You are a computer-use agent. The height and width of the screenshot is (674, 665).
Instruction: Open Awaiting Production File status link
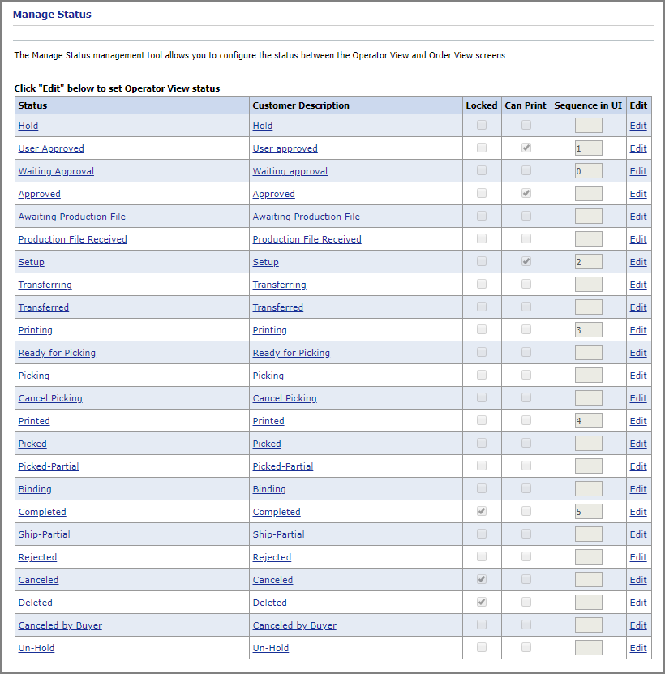[72, 217]
